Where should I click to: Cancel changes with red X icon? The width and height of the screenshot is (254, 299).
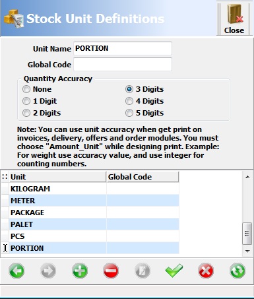pos(206,271)
